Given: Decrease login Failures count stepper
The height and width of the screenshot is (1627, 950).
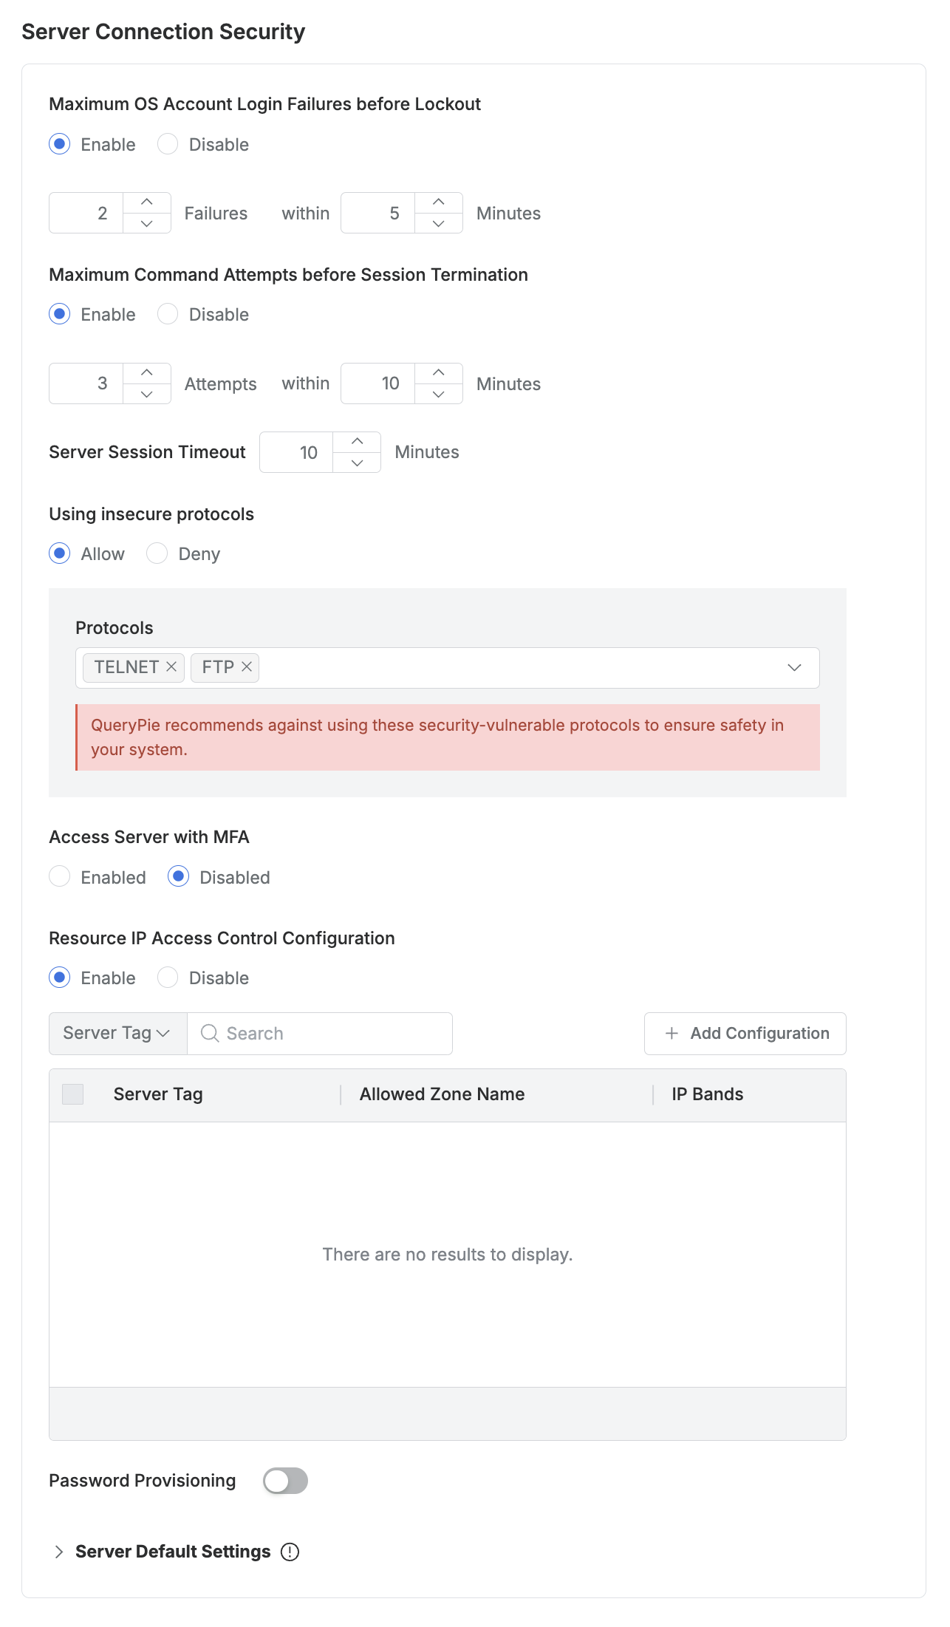Looking at the screenshot, I should point(146,223).
